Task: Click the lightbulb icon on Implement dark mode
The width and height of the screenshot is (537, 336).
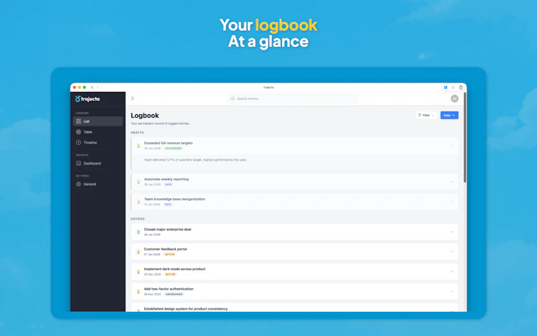Action: (x=138, y=271)
